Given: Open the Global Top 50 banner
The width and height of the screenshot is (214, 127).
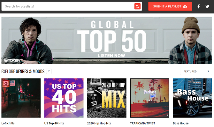Looking at the screenshot, I should pyautogui.click(x=107, y=41).
